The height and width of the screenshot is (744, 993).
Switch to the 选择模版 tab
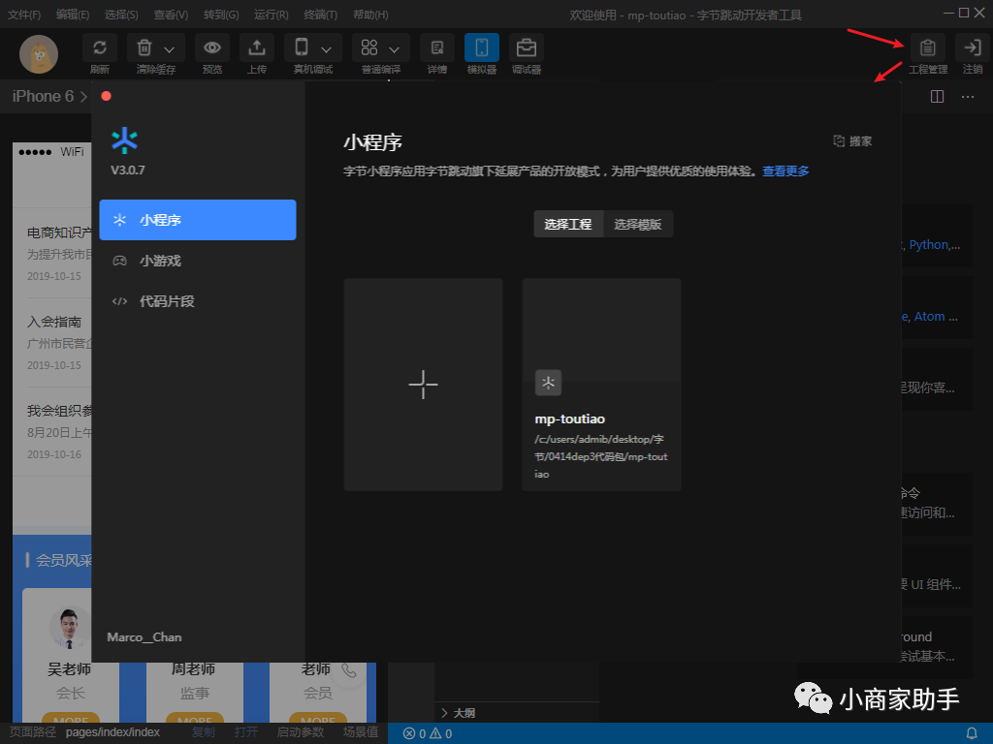coord(638,224)
